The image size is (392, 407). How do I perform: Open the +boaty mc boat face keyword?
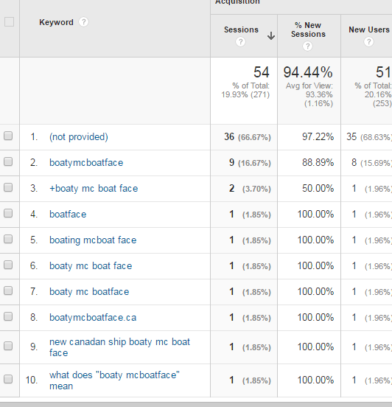pos(94,189)
